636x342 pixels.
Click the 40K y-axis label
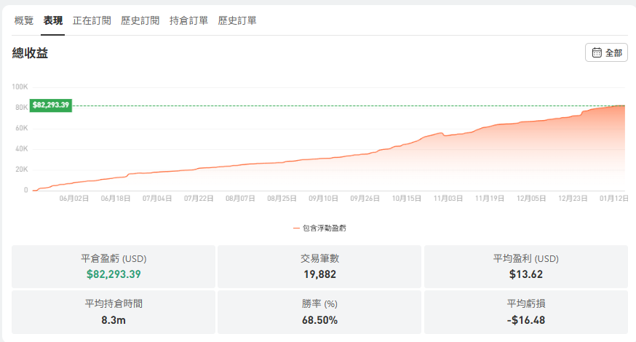pyautogui.click(x=22, y=149)
